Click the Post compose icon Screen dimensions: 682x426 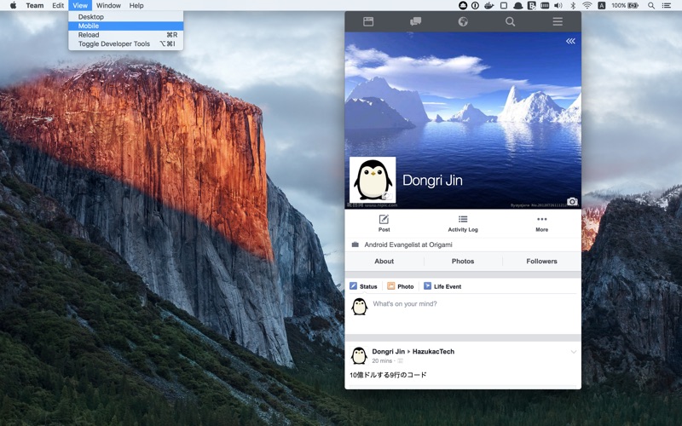tap(384, 219)
